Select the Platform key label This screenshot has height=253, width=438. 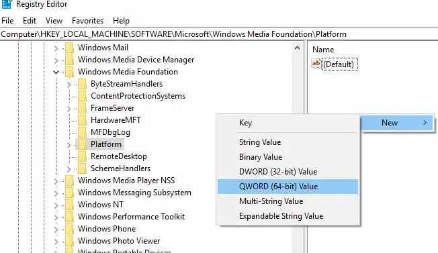(x=106, y=144)
